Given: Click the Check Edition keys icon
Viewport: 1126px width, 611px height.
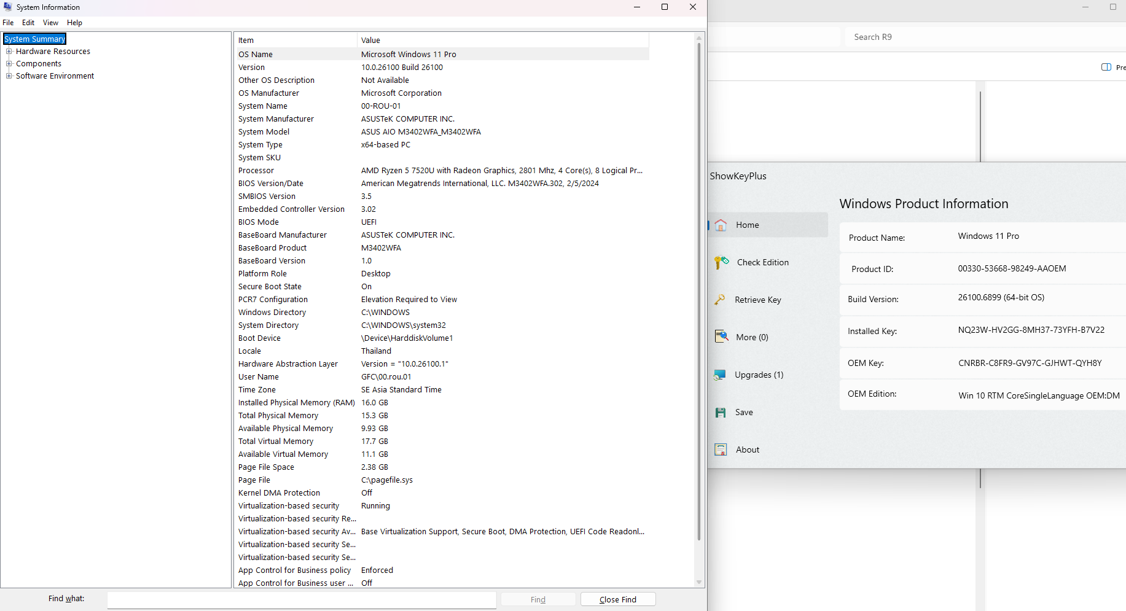Looking at the screenshot, I should point(721,263).
